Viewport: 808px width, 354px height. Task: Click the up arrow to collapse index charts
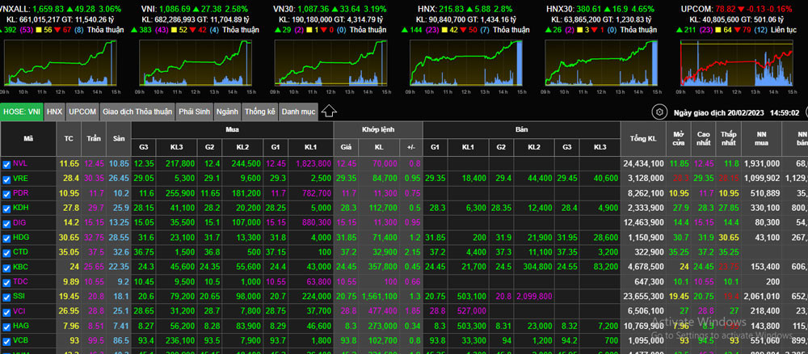(329, 112)
